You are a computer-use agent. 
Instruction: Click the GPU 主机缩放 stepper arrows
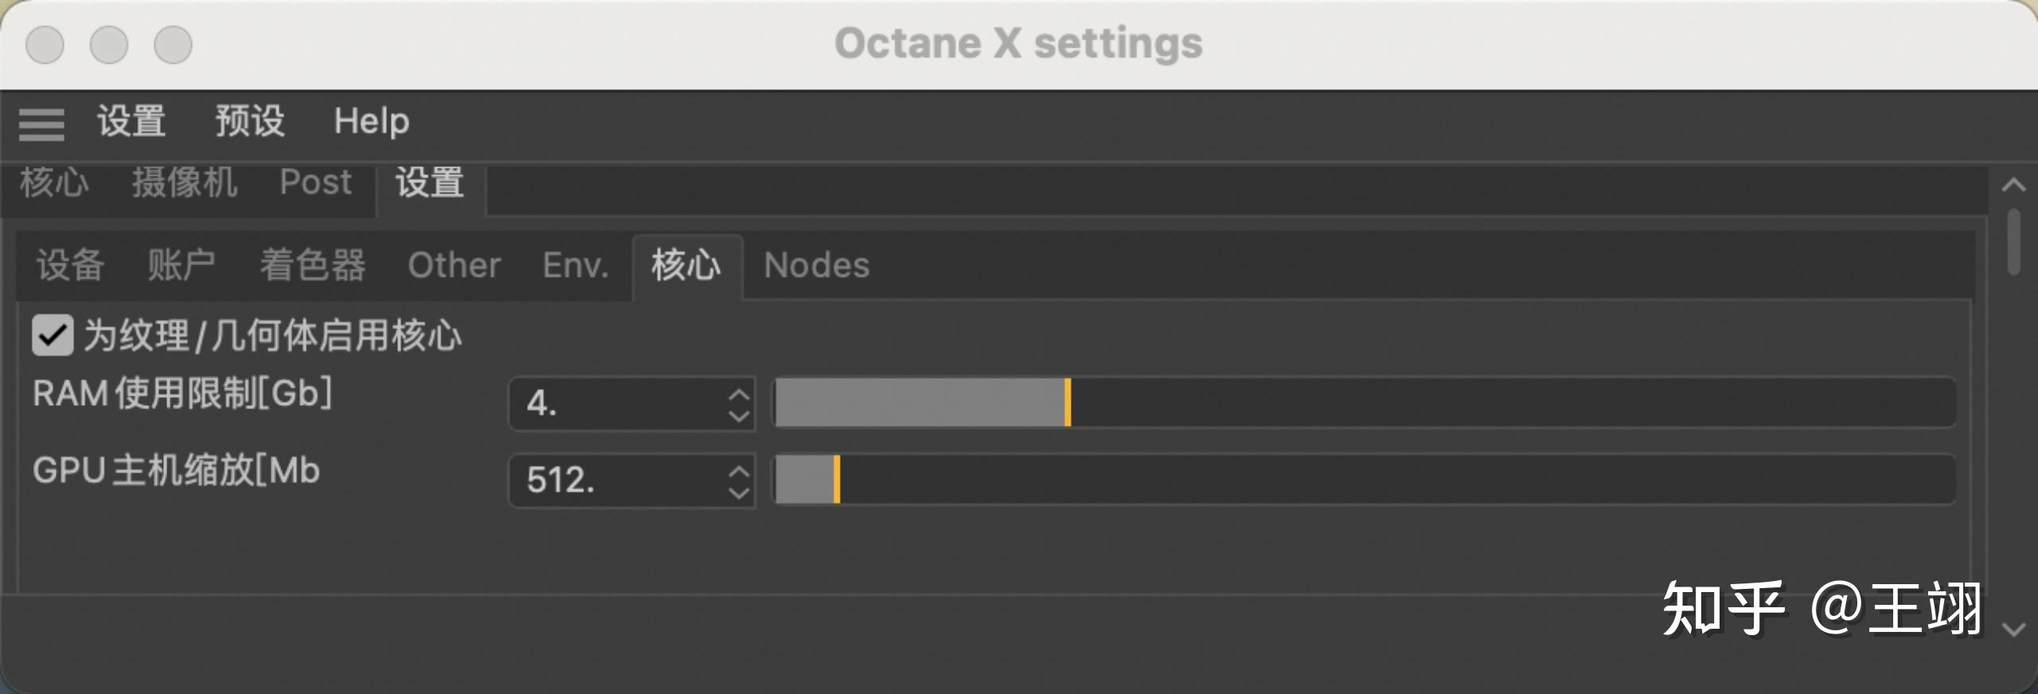(739, 482)
